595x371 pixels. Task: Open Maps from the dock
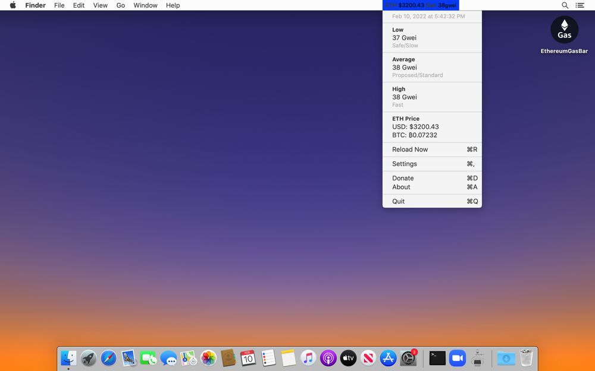coord(188,358)
